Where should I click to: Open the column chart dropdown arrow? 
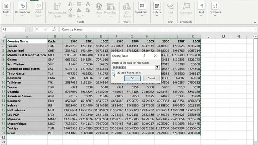[74, 4]
